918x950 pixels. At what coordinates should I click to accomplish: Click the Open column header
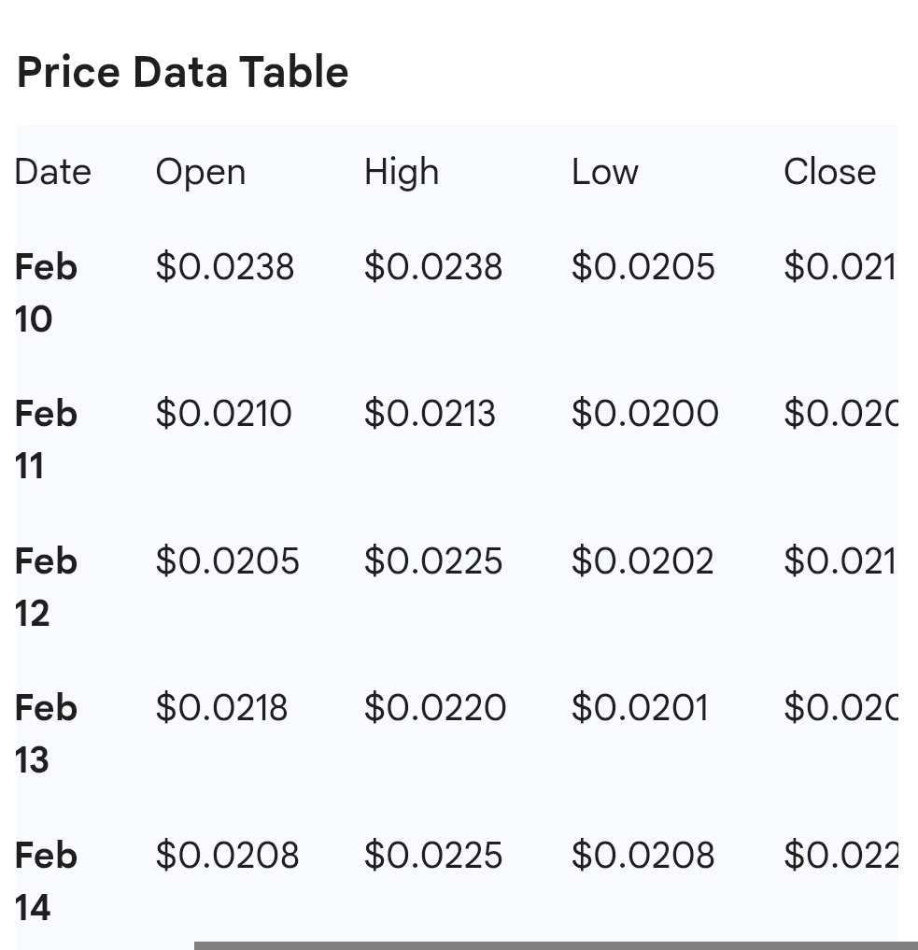click(x=201, y=172)
